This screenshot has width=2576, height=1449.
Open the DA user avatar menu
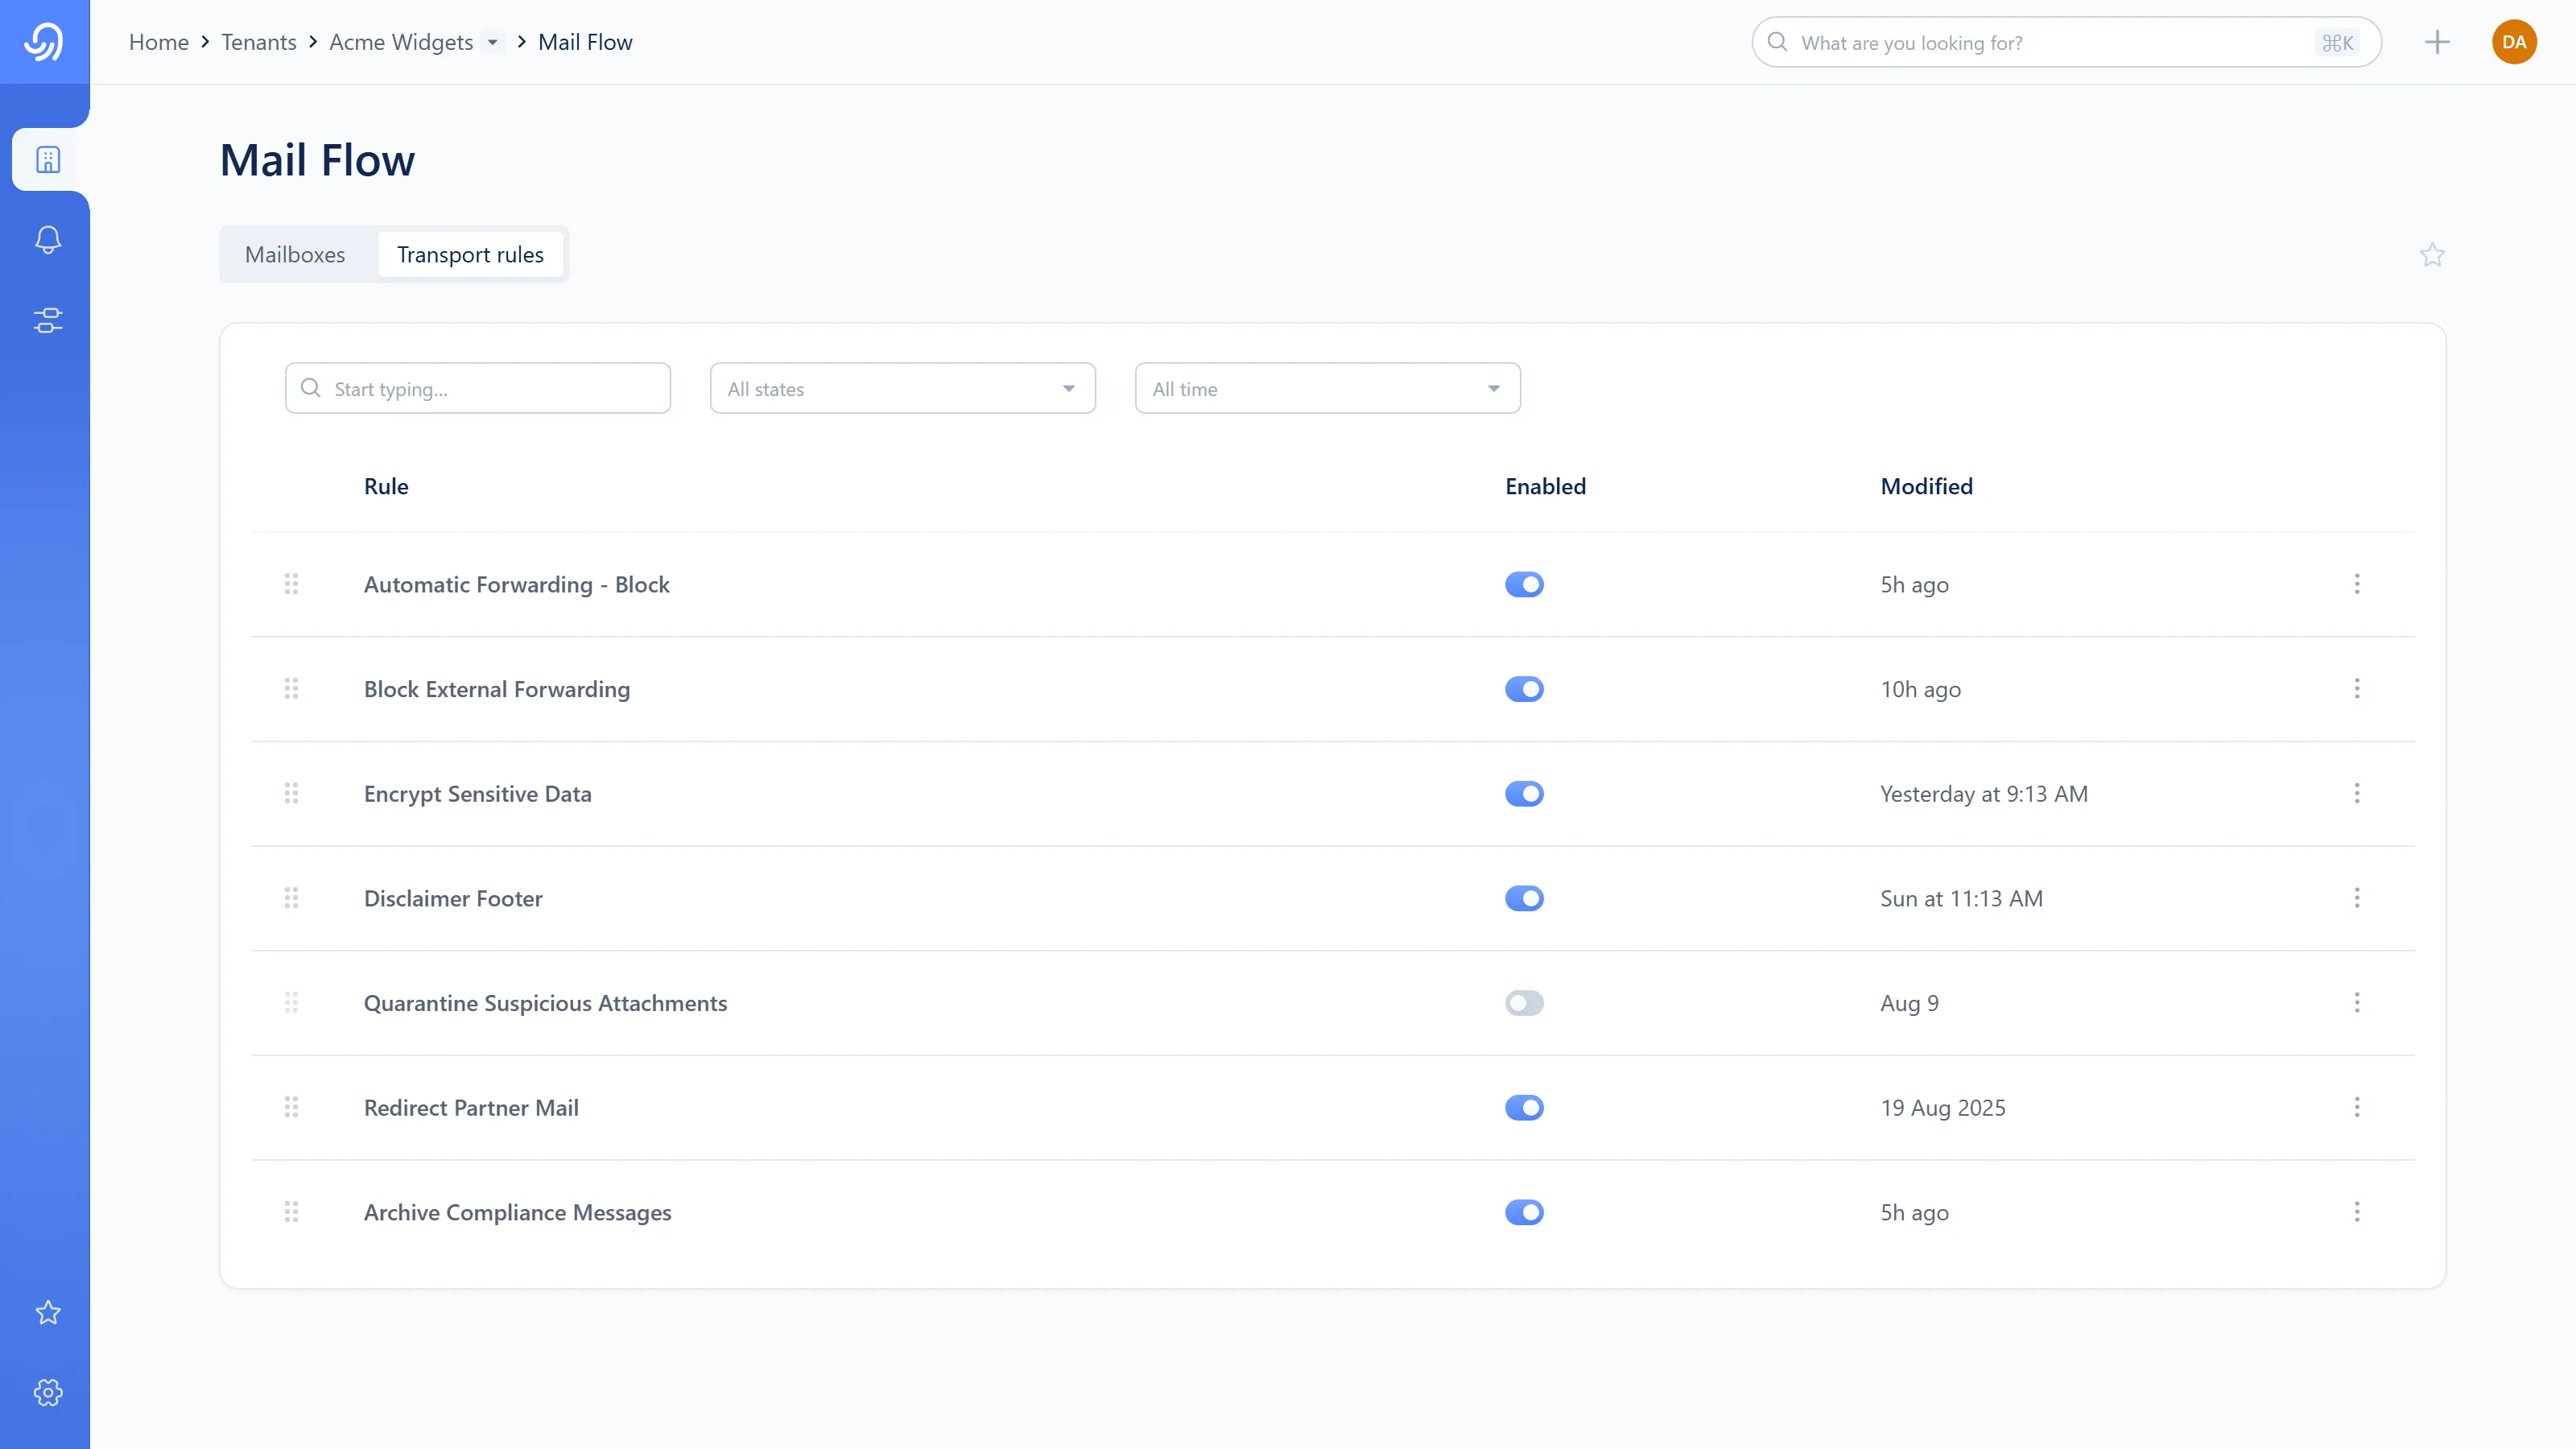coord(2514,42)
